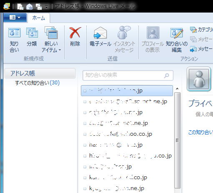Click the 電子メール send email icon
The height and width of the screenshot is (193, 213).
[100, 33]
